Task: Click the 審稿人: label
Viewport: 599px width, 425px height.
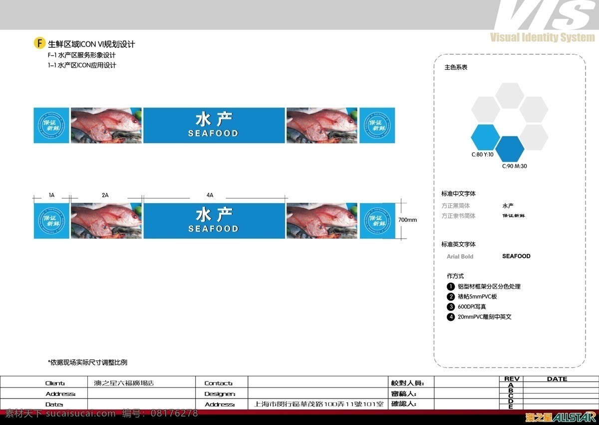Action: pos(404,394)
